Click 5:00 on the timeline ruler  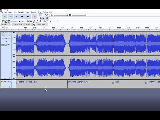tap(63, 28)
